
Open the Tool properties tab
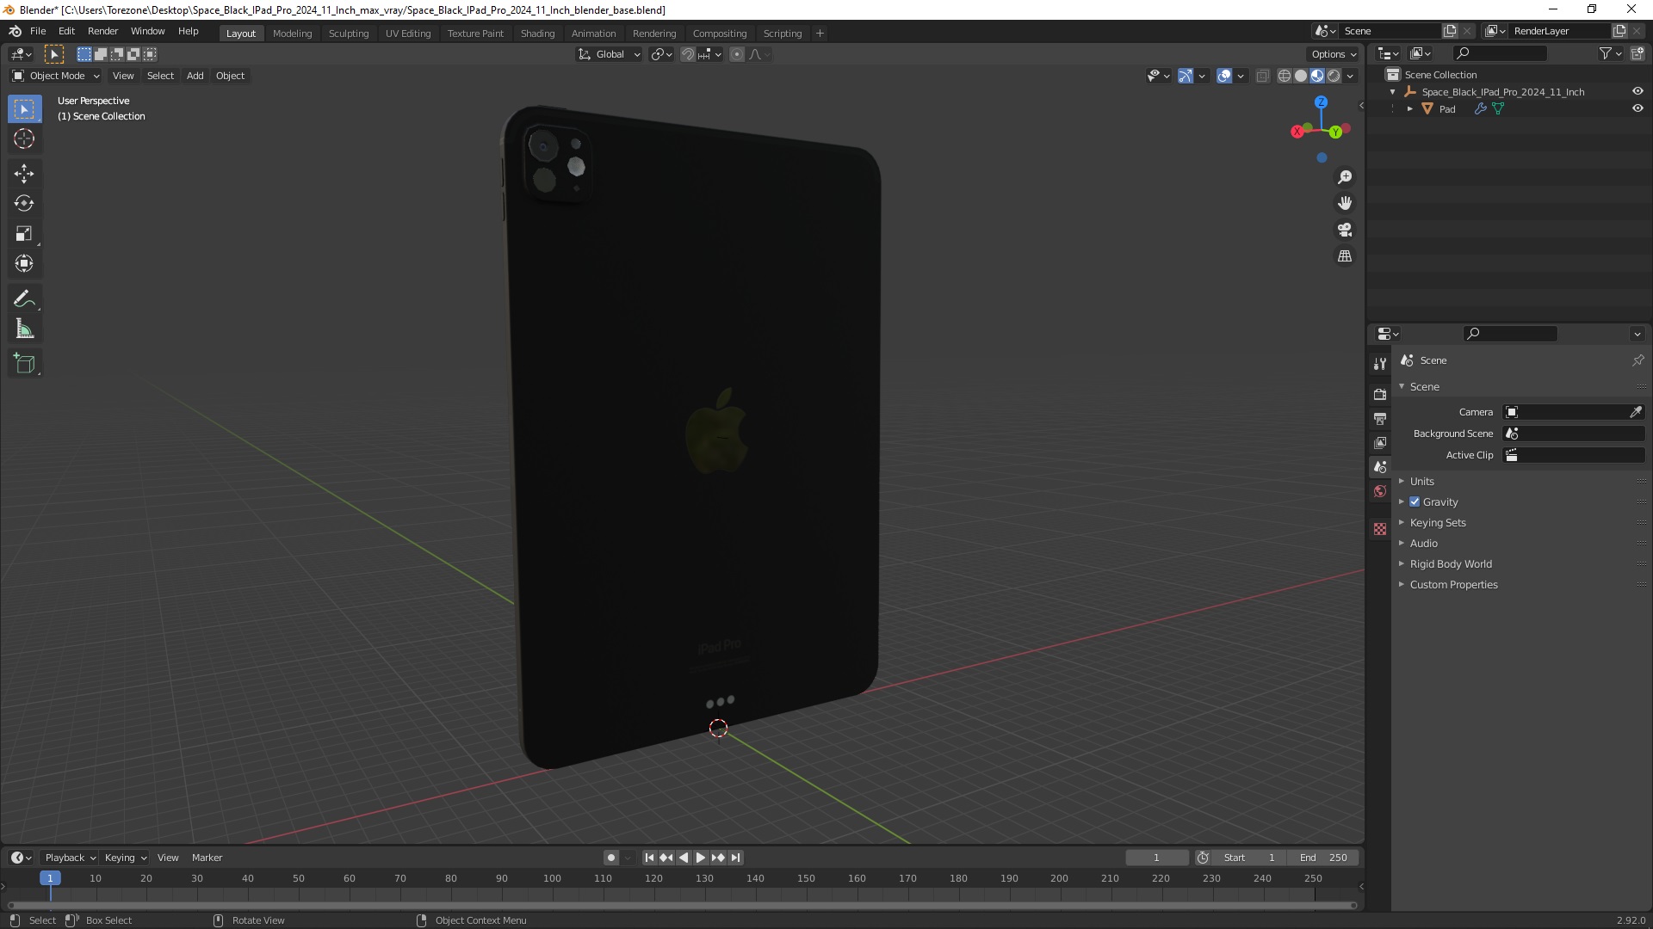[x=1380, y=364]
